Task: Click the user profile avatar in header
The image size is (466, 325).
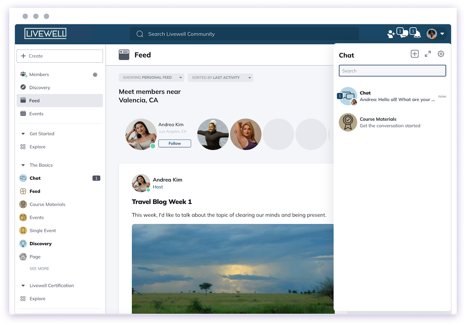Action: [x=432, y=34]
